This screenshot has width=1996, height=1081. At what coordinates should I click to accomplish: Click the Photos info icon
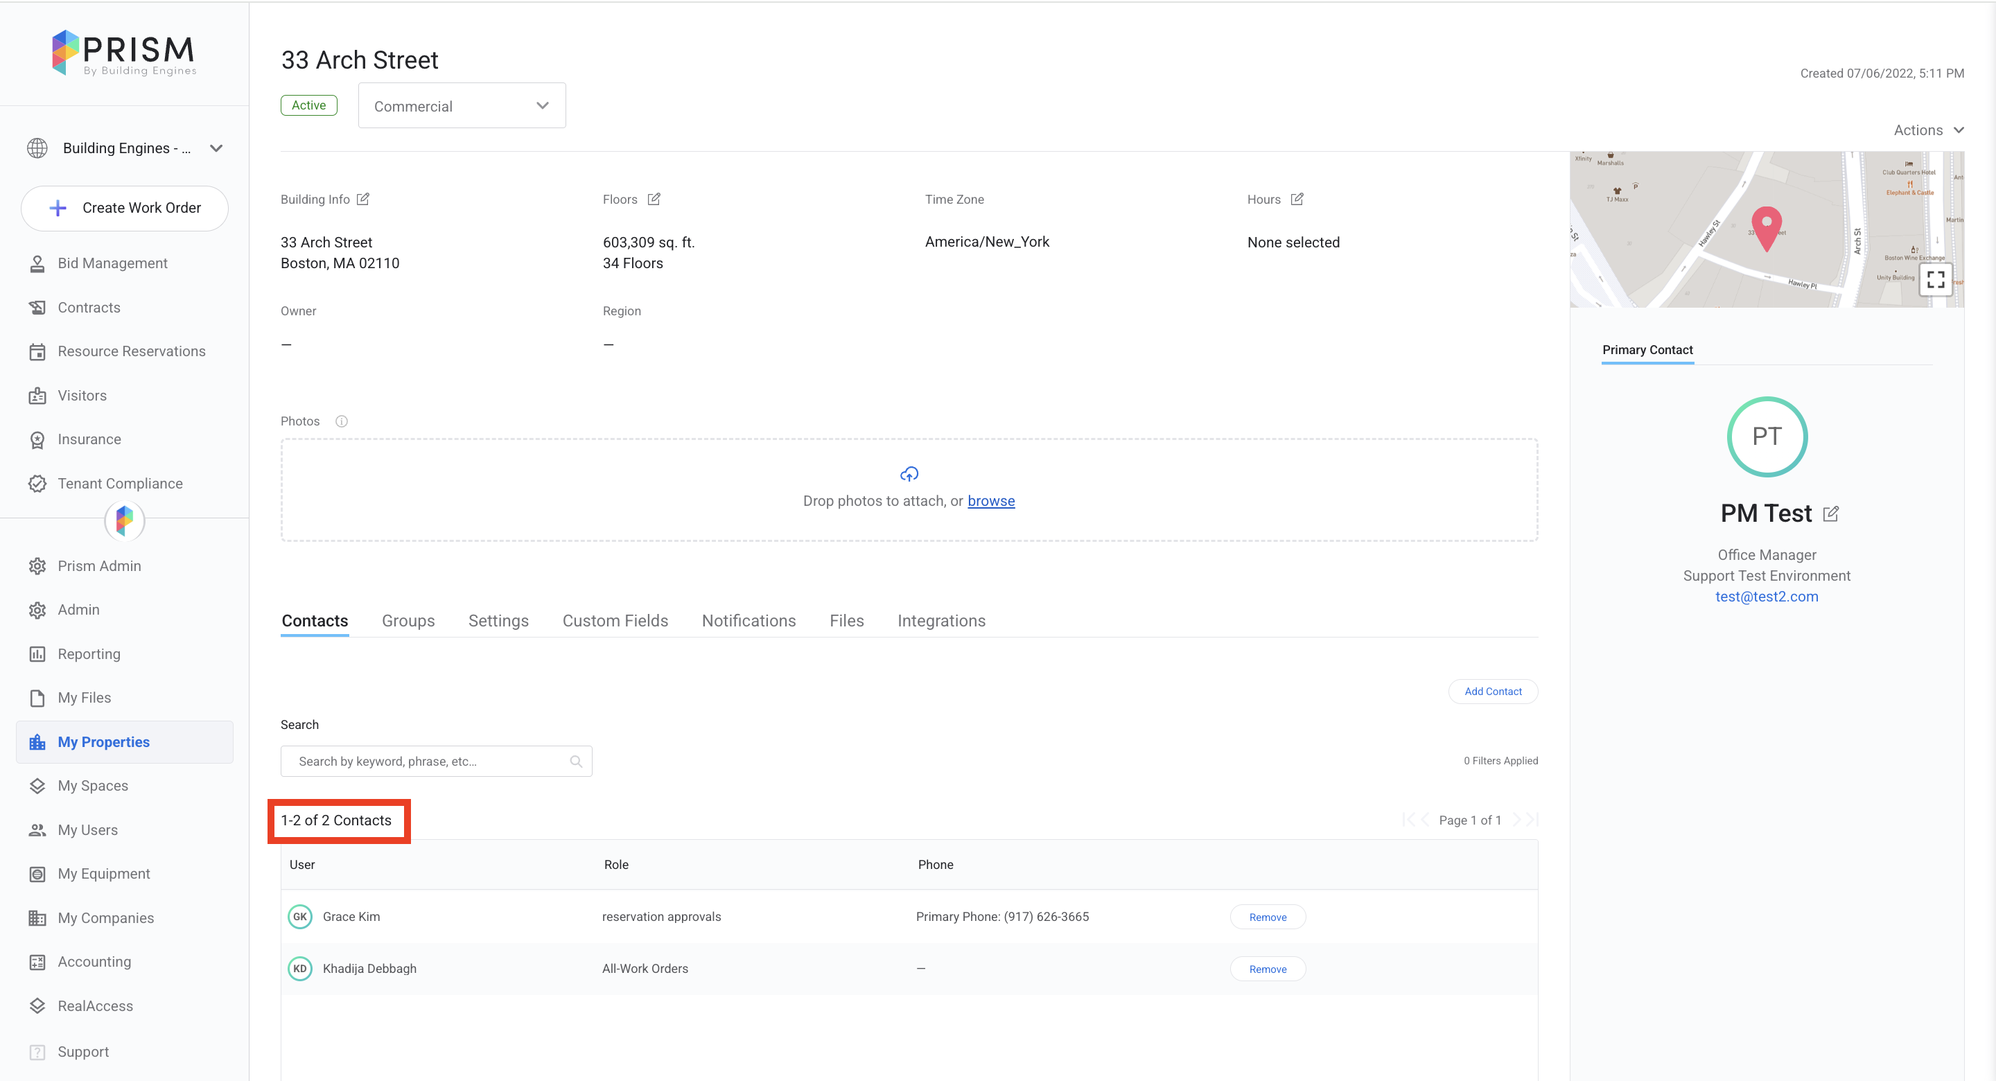(x=342, y=421)
